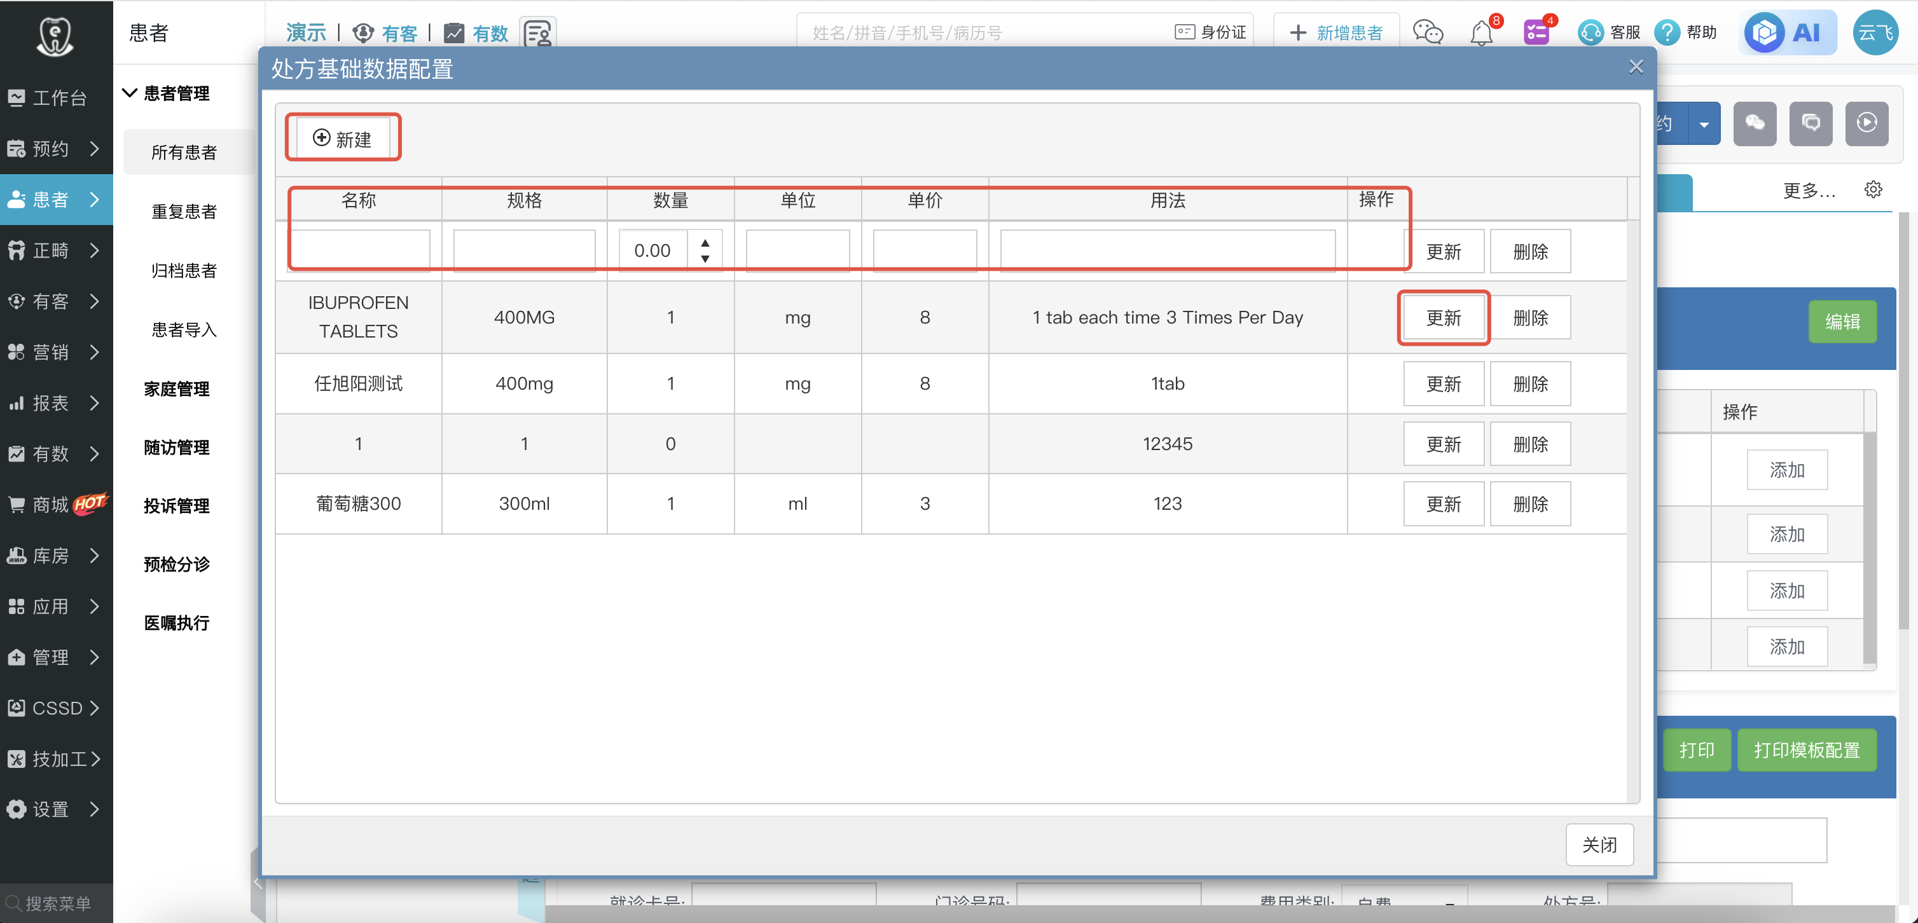Screen dimensions: 1918x923
Task: Open 投诉管理 menu item
Action: pos(176,505)
